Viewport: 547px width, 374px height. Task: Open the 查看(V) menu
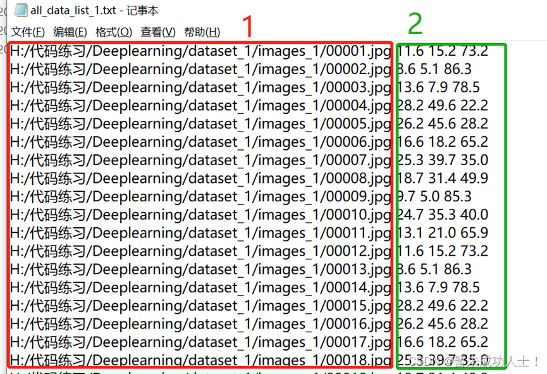(157, 32)
